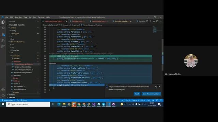Expand the Properties folder

(15, 50)
